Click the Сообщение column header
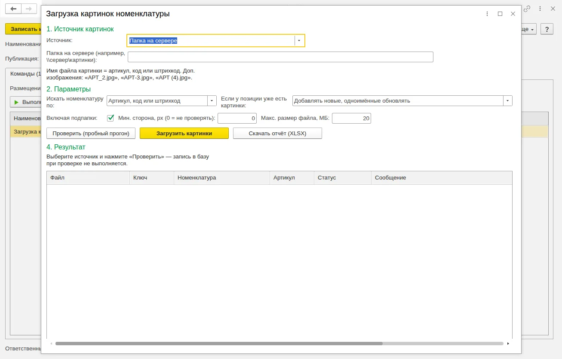The image size is (562, 359). point(442,178)
